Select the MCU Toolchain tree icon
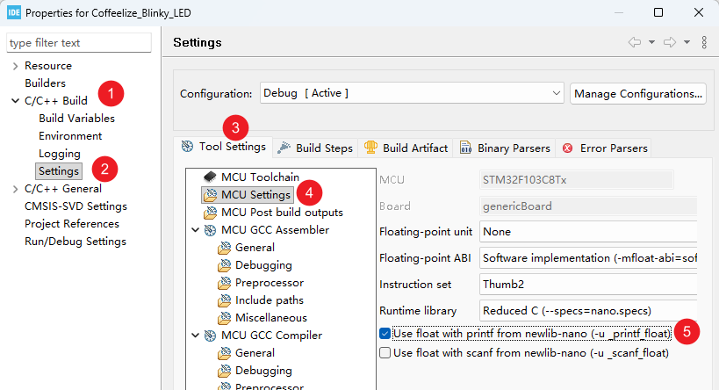 211,177
